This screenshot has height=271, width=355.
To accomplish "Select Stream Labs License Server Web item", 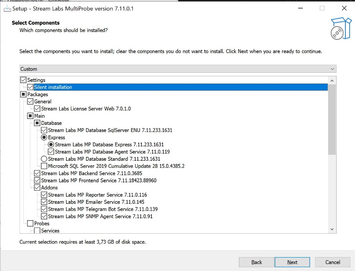I will 86,109.
